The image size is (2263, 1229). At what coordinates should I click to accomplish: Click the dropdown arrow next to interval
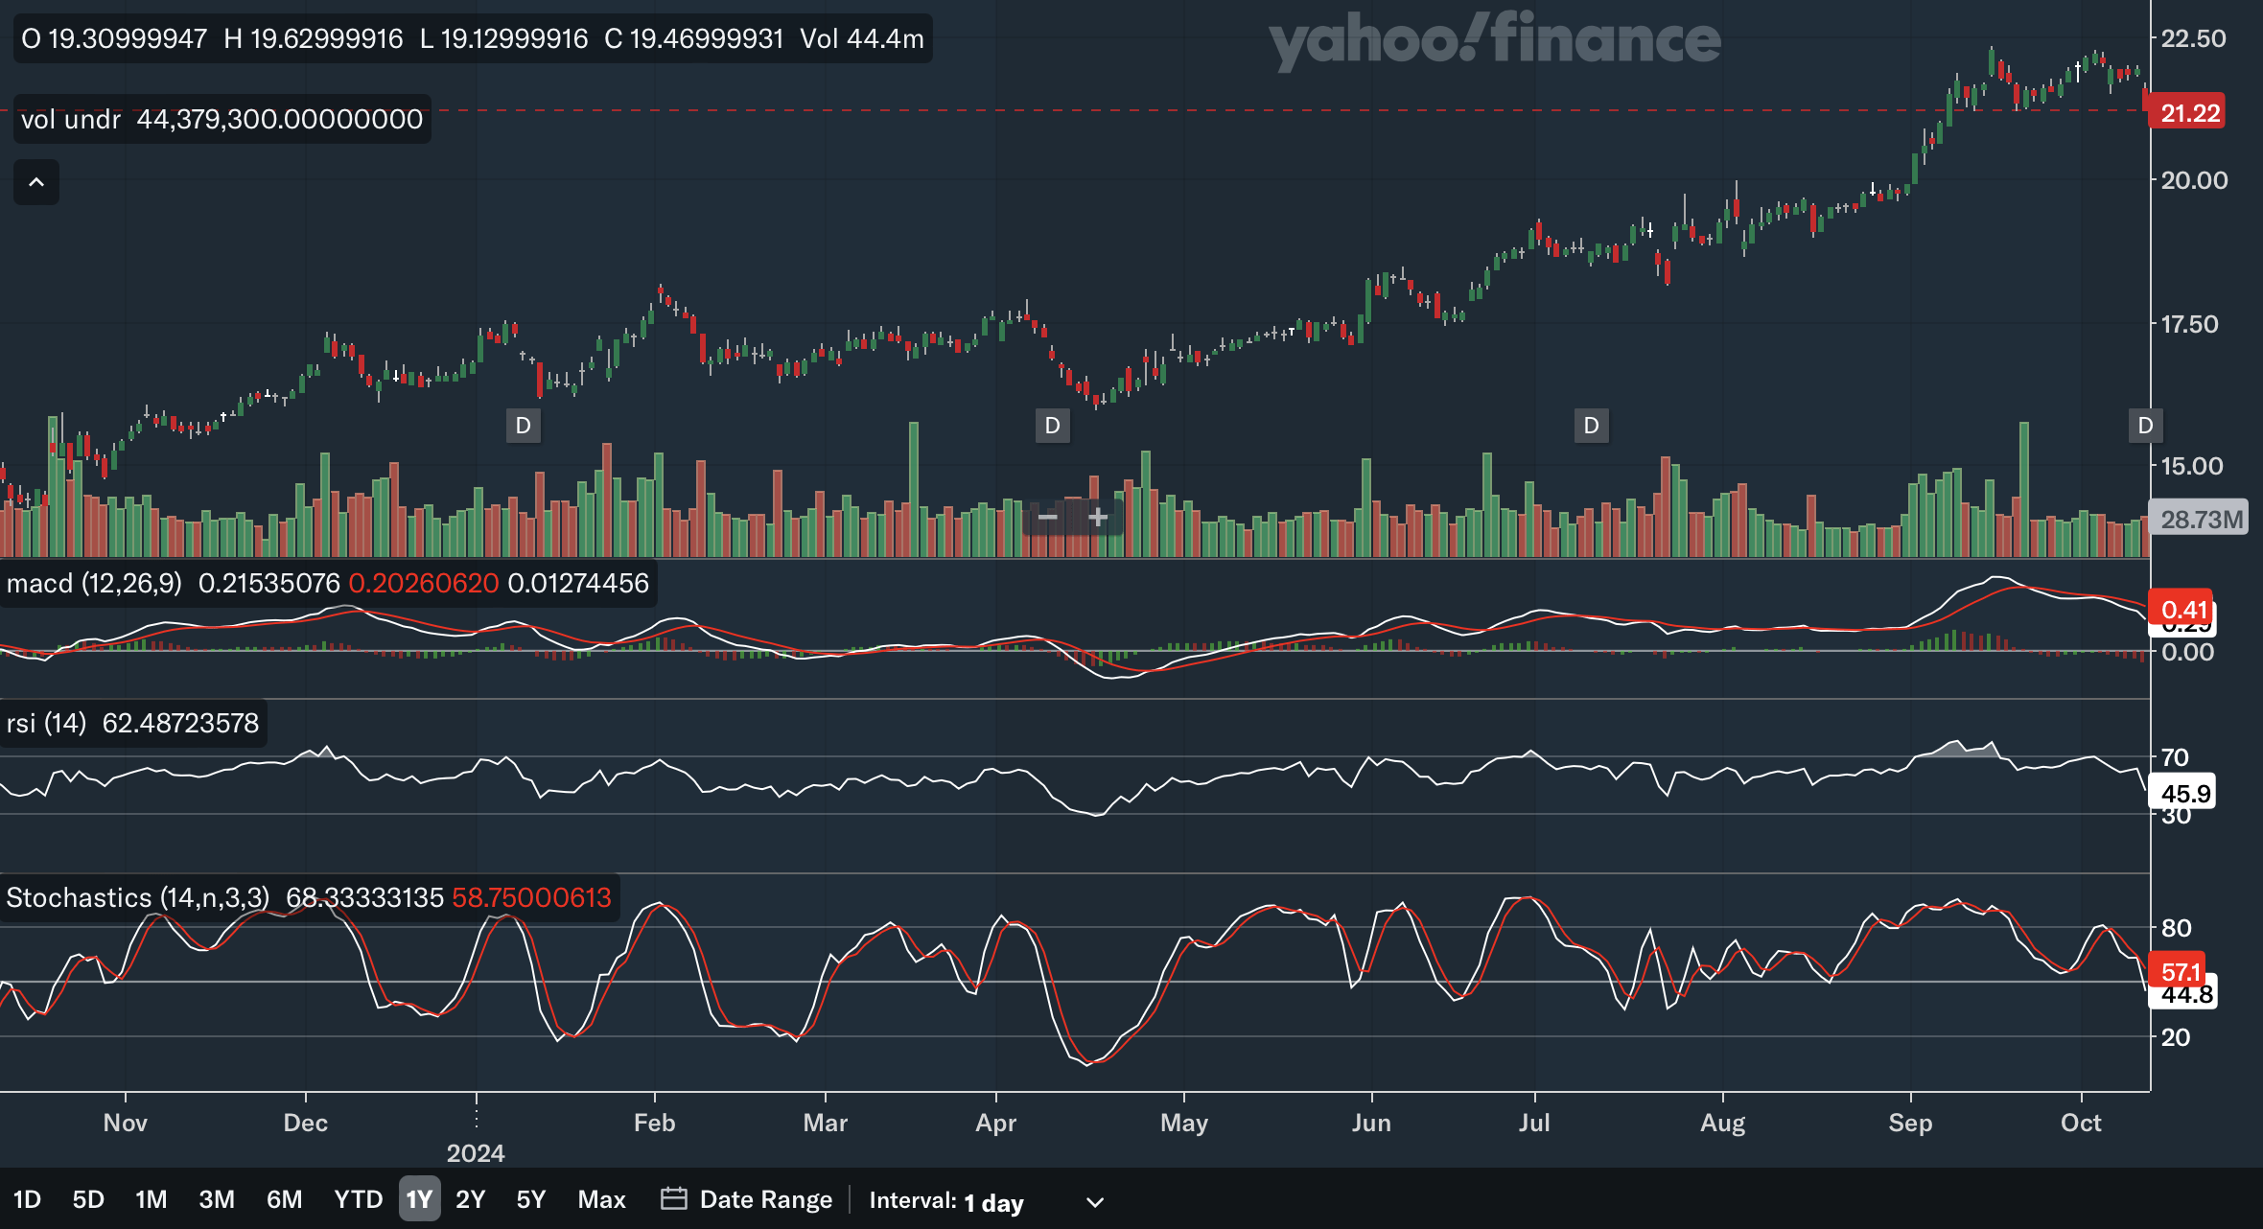point(1094,1202)
